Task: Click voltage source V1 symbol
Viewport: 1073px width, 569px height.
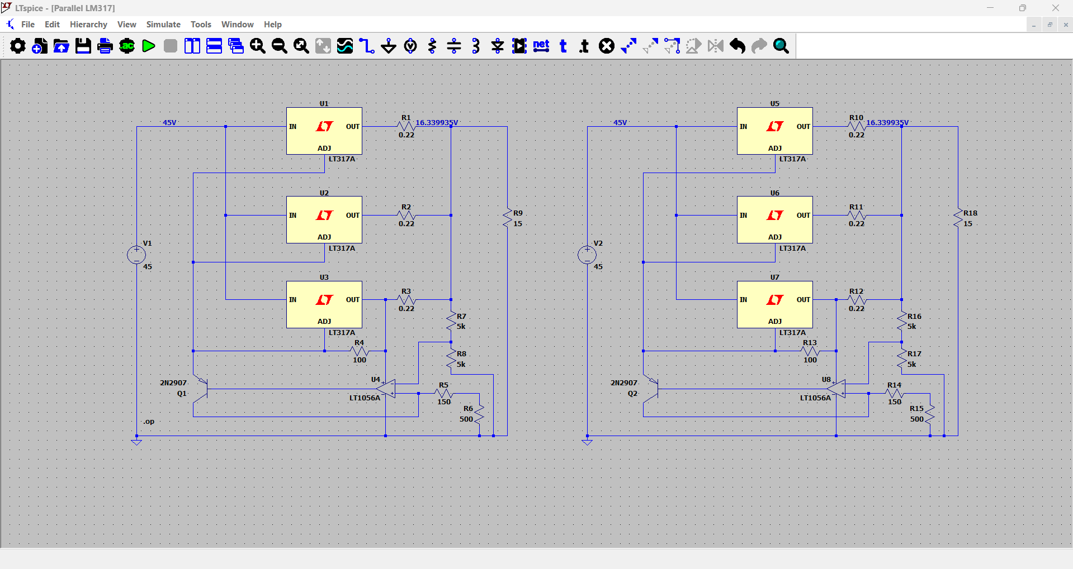Action: [136, 255]
